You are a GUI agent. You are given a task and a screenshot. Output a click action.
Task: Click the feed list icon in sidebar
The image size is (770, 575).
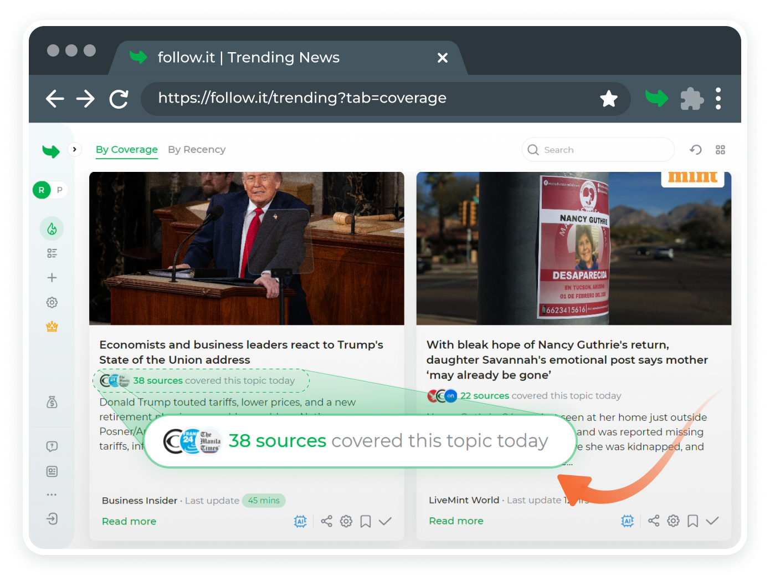click(x=52, y=253)
